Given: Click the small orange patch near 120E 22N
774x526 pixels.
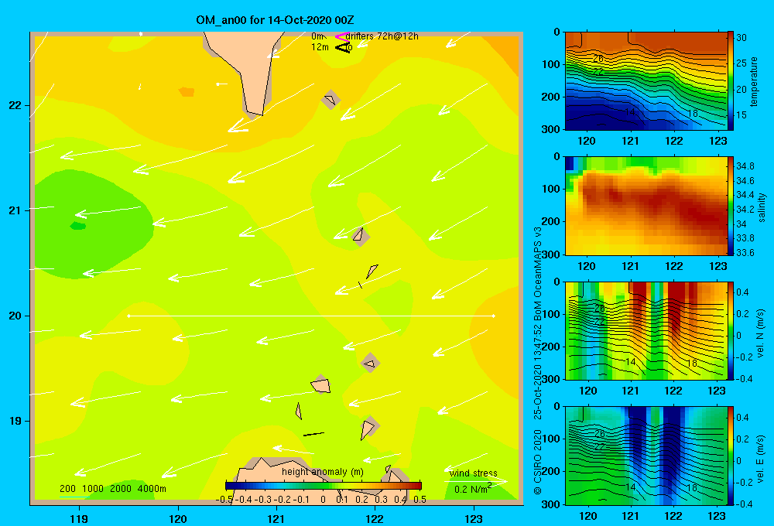Looking at the screenshot, I should tap(186, 92).
